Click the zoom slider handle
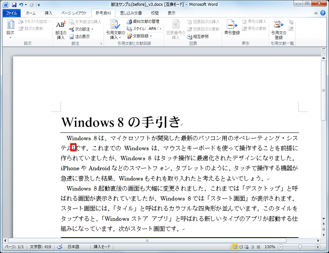The height and width of the screenshot is (253, 329). tap(300, 247)
